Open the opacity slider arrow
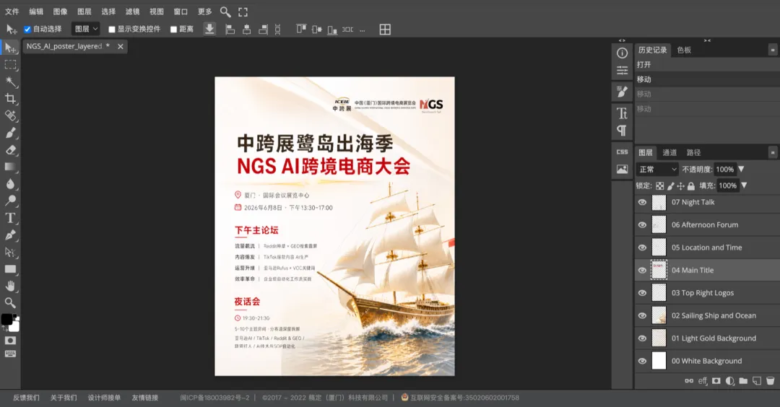The image size is (780, 407). click(x=741, y=170)
